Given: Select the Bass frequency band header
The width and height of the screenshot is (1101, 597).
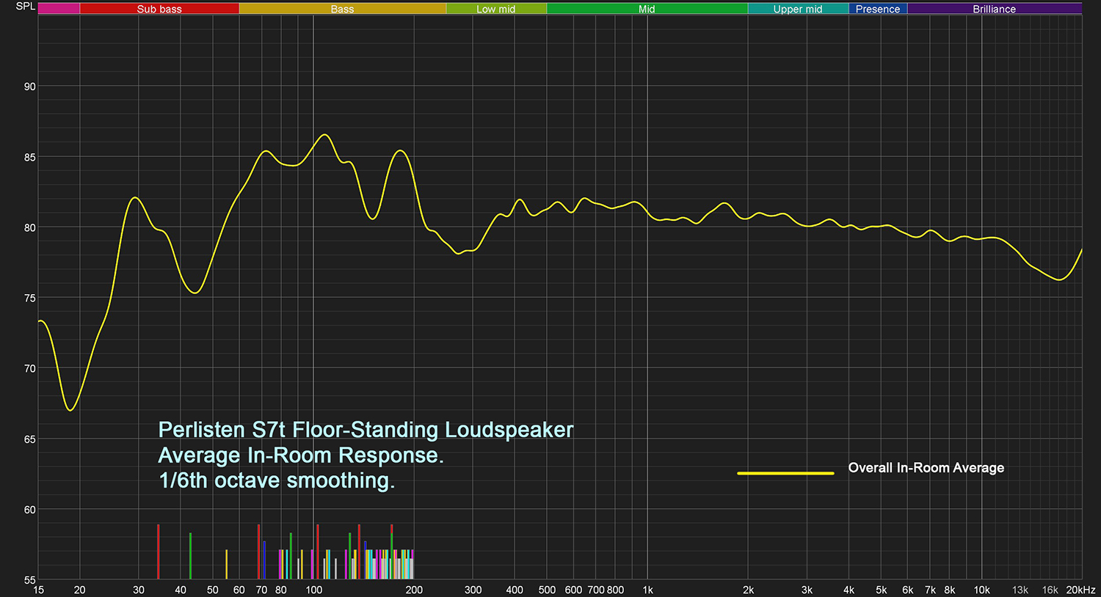Looking at the screenshot, I should (342, 9).
